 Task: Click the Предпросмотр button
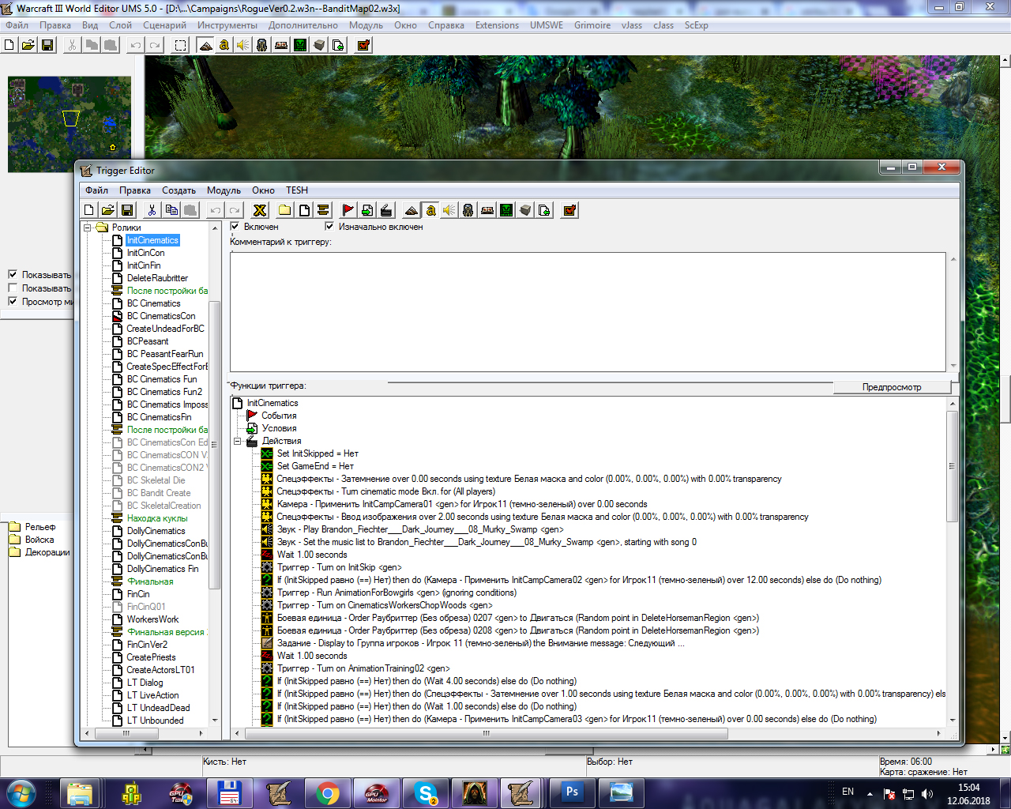[892, 387]
